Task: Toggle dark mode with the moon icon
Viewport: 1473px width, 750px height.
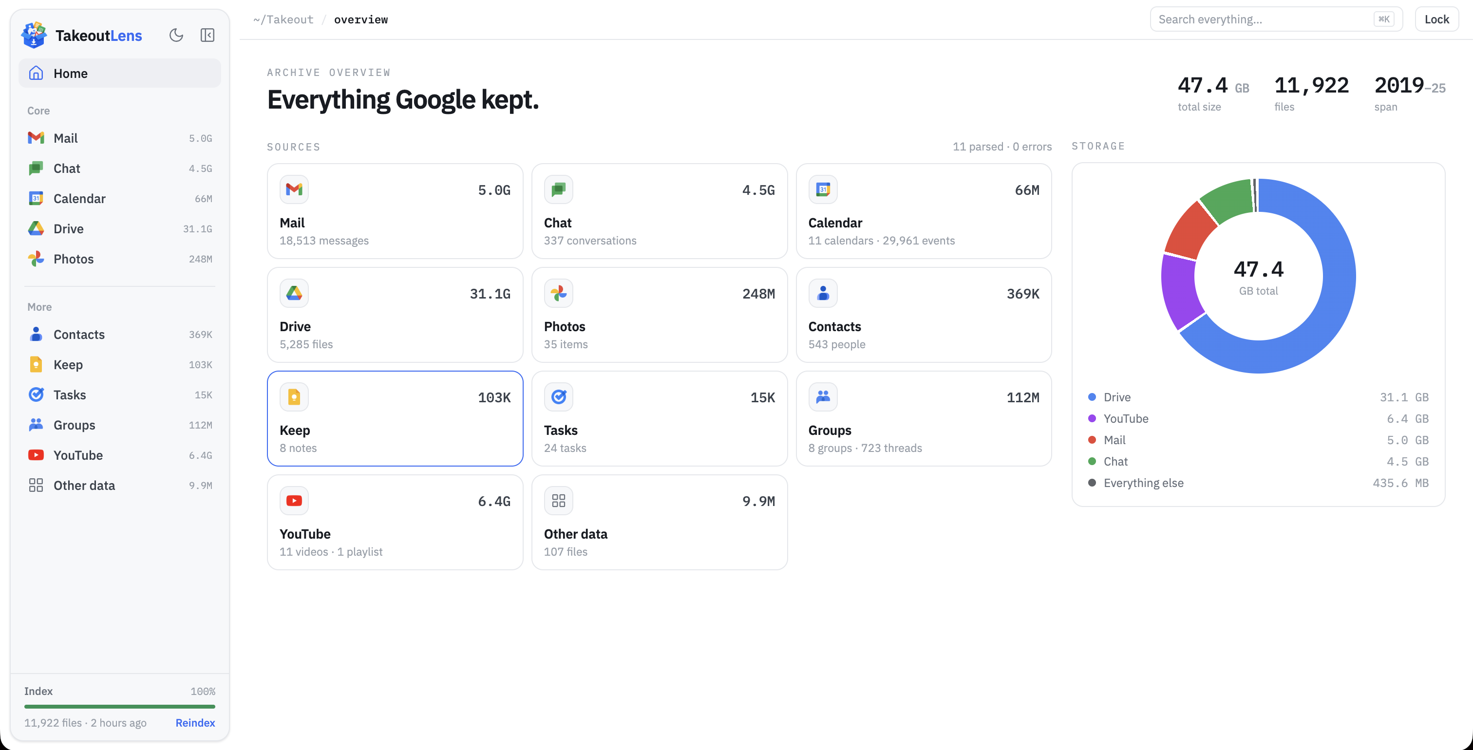Action: [176, 36]
